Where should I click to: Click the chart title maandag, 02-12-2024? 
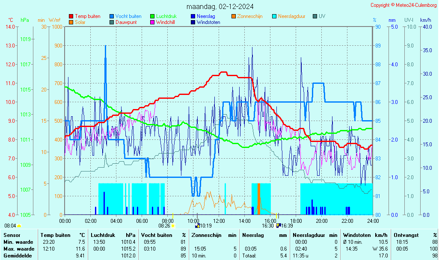tap(220, 6)
